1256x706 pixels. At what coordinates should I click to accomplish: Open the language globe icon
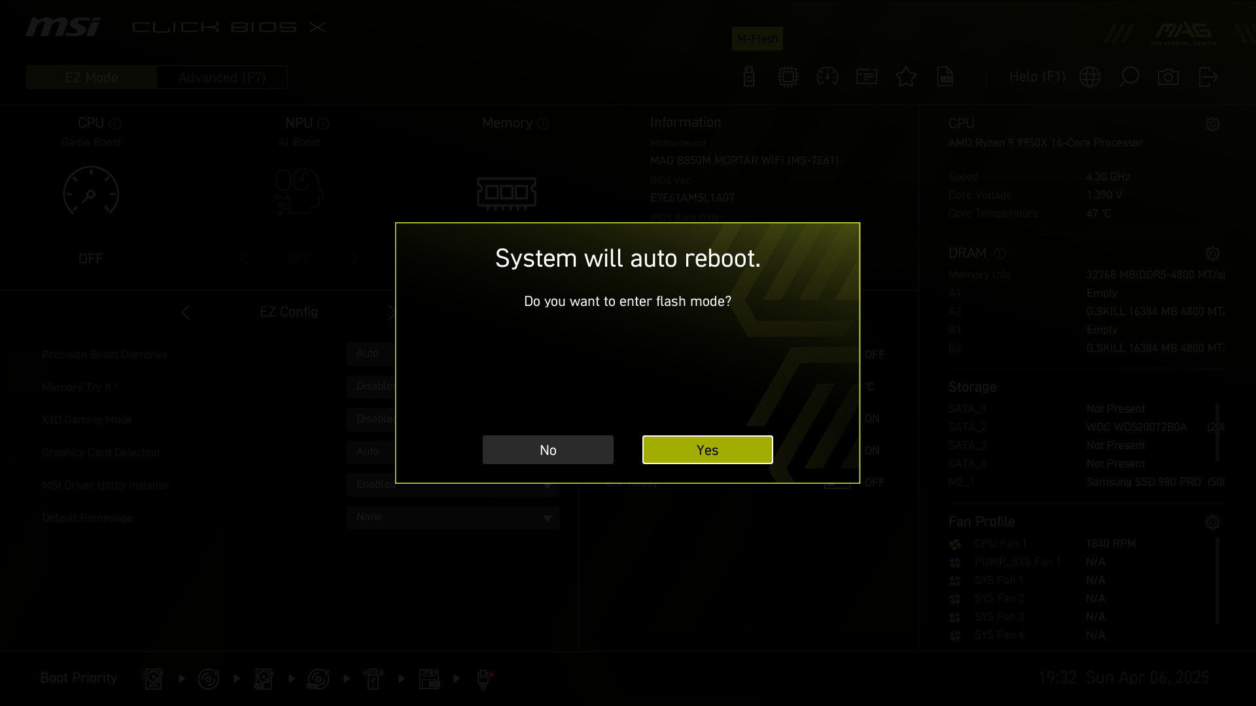coord(1090,76)
